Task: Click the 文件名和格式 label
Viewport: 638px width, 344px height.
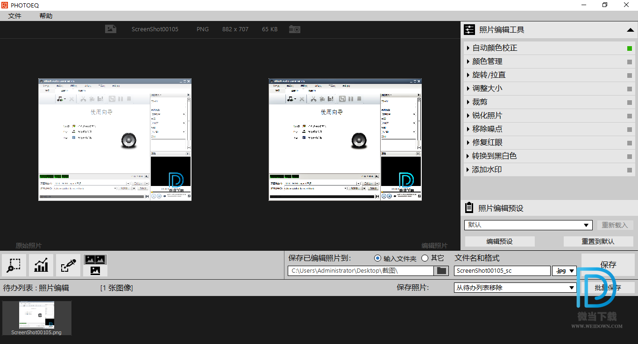Action: pyautogui.click(x=477, y=258)
